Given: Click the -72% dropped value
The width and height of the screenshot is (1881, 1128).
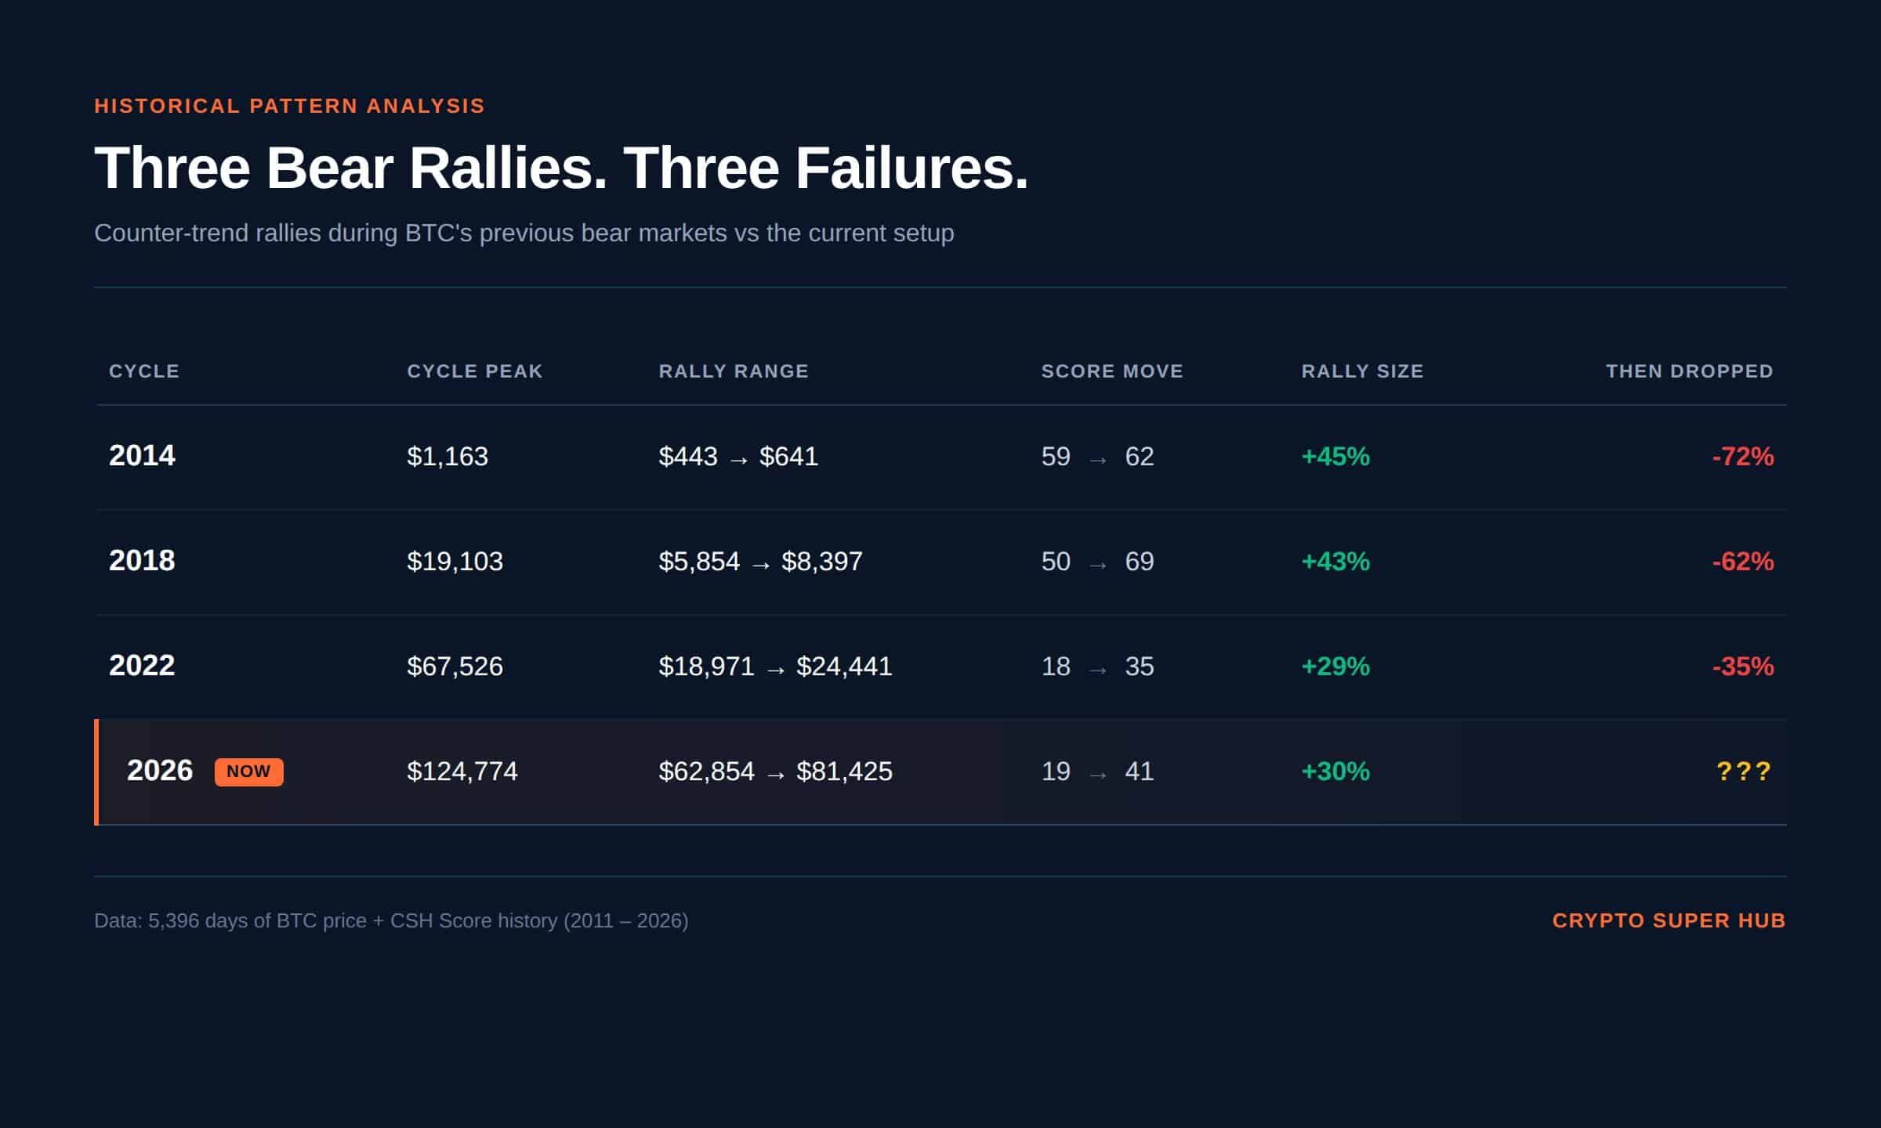Looking at the screenshot, I should pyautogui.click(x=1743, y=457).
